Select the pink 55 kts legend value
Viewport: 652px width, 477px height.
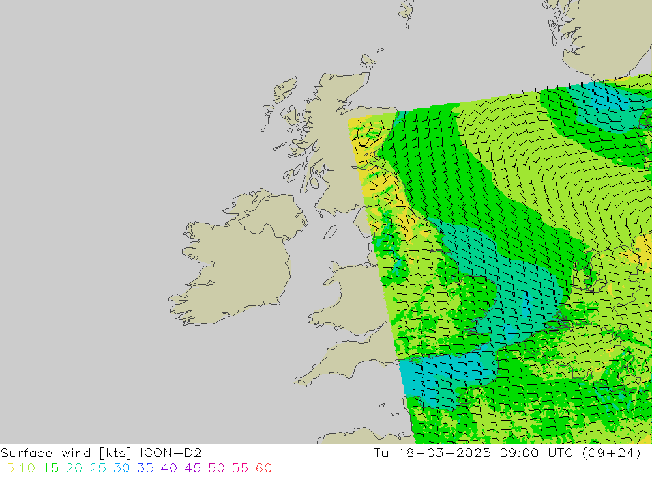[240, 469]
